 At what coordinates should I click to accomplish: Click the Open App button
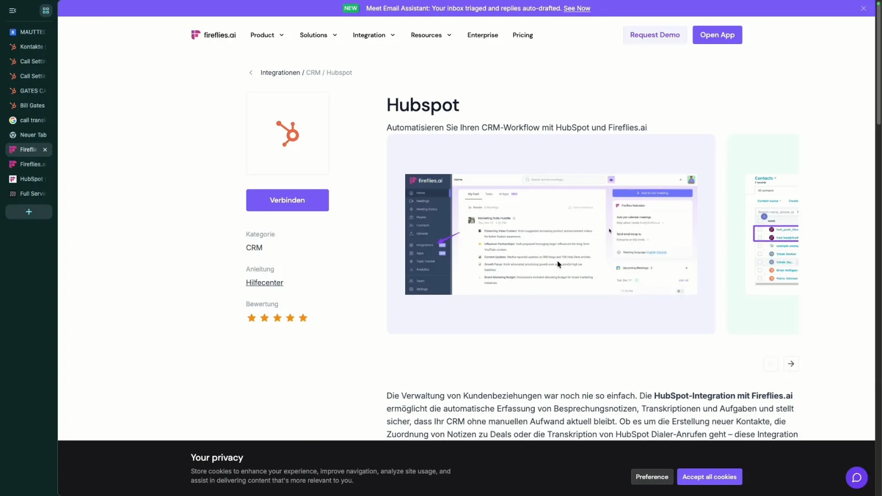pos(717,35)
